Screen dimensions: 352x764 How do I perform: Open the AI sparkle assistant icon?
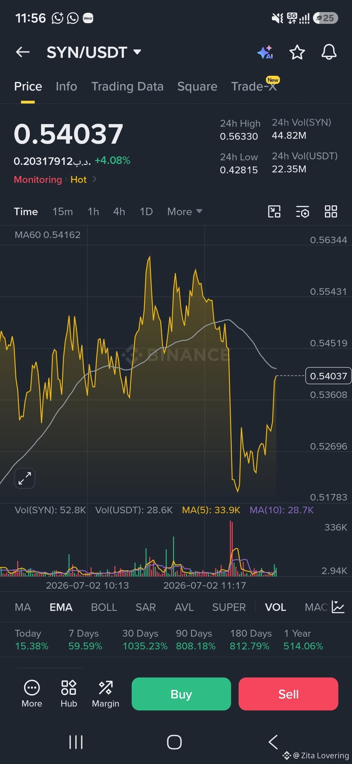265,52
